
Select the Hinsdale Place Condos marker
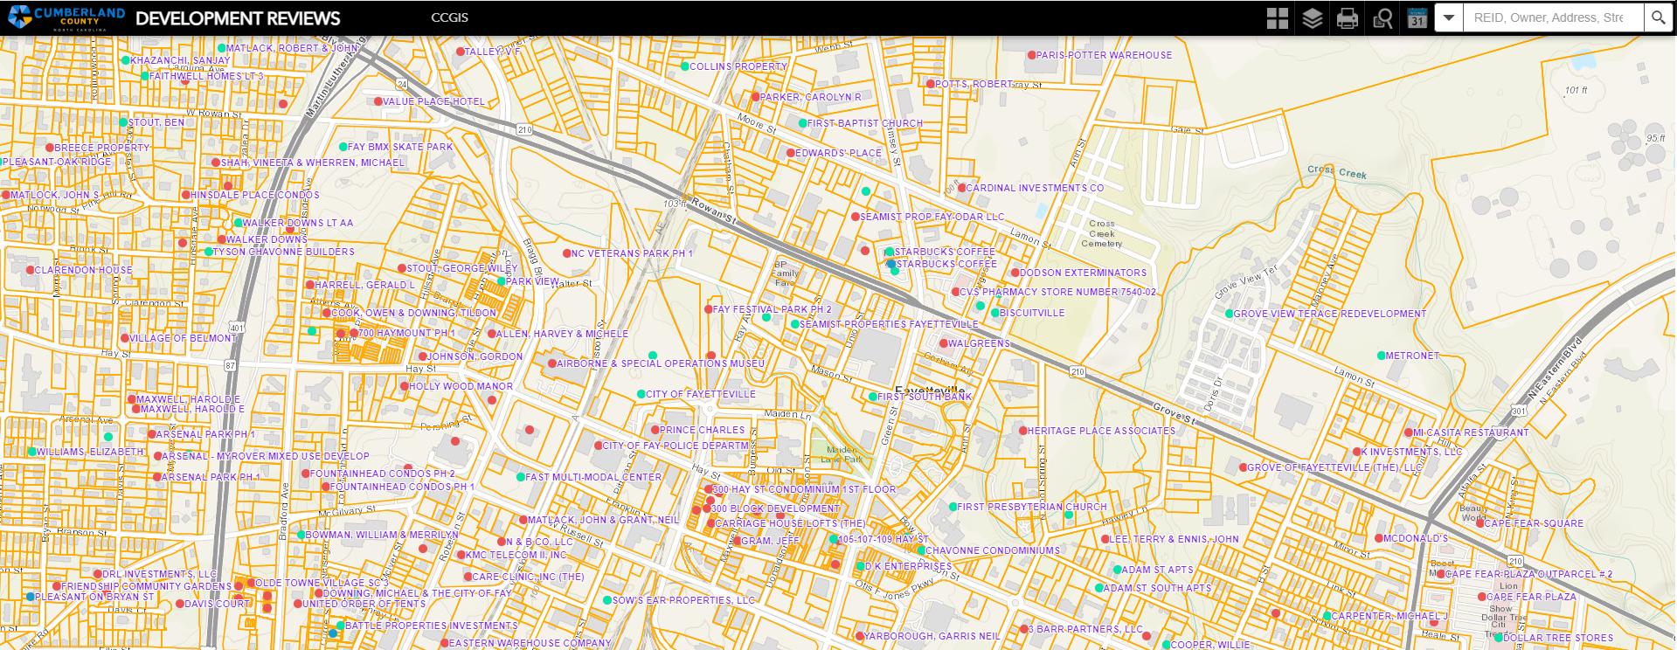[x=185, y=195]
